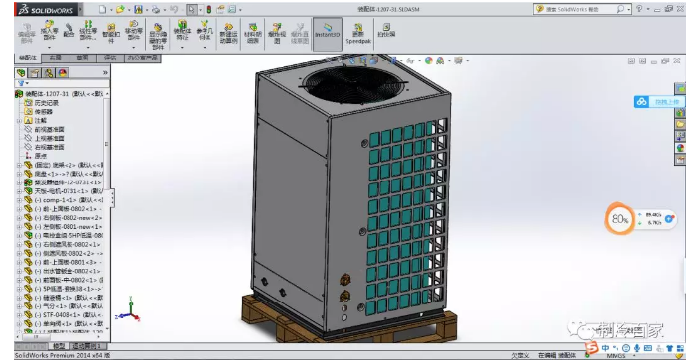
Task: Select the Mate (配合) tool
Action: pyautogui.click(x=69, y=30)
